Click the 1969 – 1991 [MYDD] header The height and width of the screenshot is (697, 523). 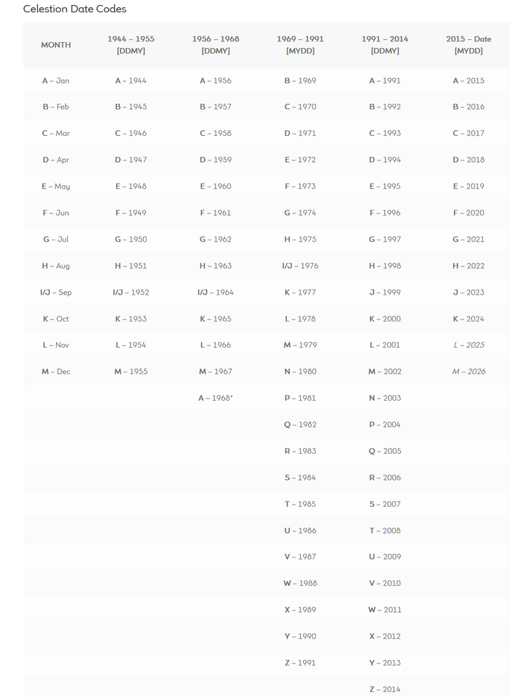click(x=300, y=45)
